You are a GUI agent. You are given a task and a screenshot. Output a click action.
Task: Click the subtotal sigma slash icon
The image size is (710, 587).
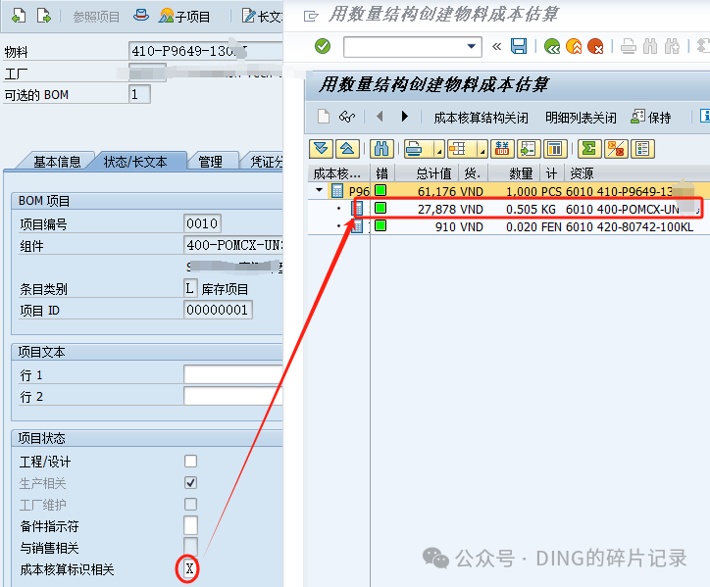[615, 148]
